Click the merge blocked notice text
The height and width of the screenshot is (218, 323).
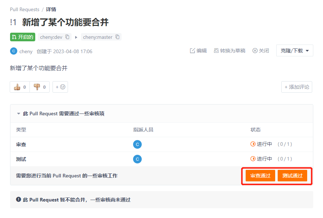tap(77, 200)
